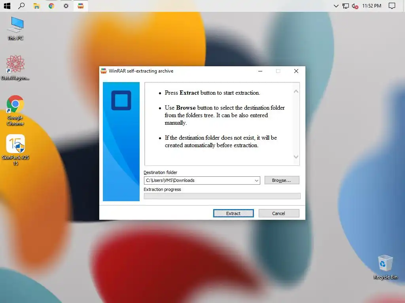The image size is (405, 303).
Task: Select the SkinPack iOS 15 desktop icon
Action: tap(15, 150)
